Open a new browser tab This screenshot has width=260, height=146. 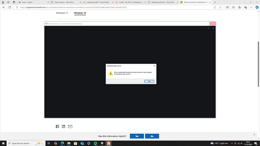(215, 2)
